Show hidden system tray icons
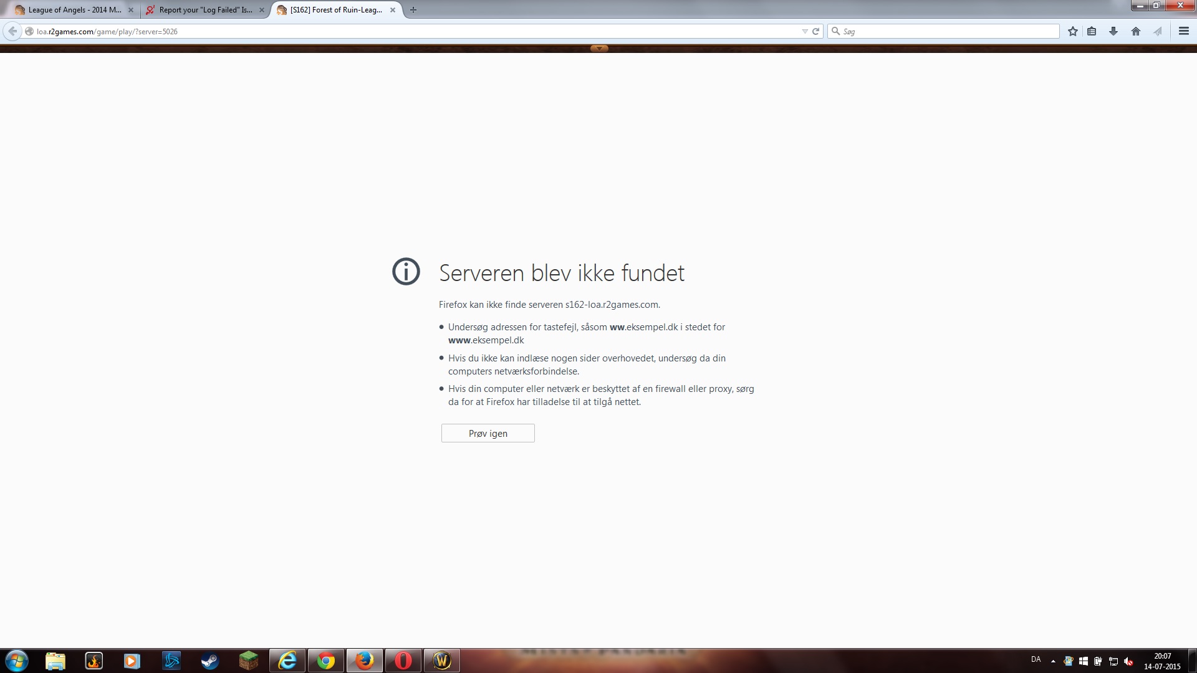1197x673 pixels. tap(1053, 661)
